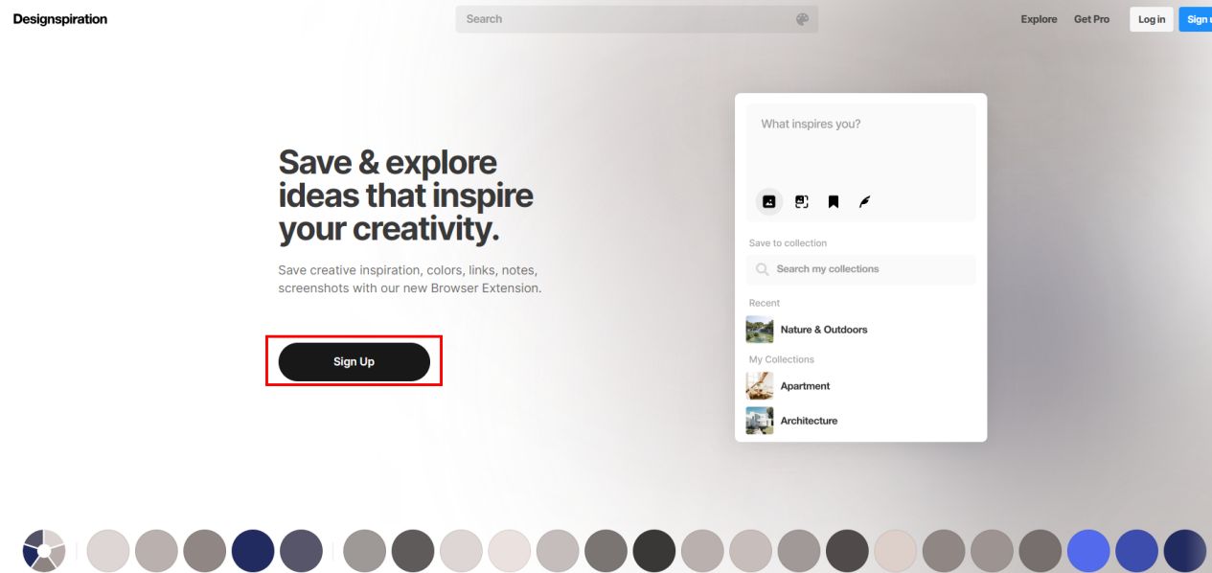This screenshot has height=573, width=1212.
Task: Click the segmented color wheel icon
Action: [44, 551]
